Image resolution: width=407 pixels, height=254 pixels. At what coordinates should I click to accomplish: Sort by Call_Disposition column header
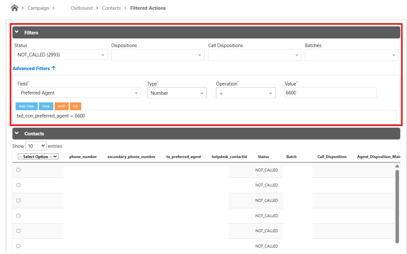coord(332,157)
